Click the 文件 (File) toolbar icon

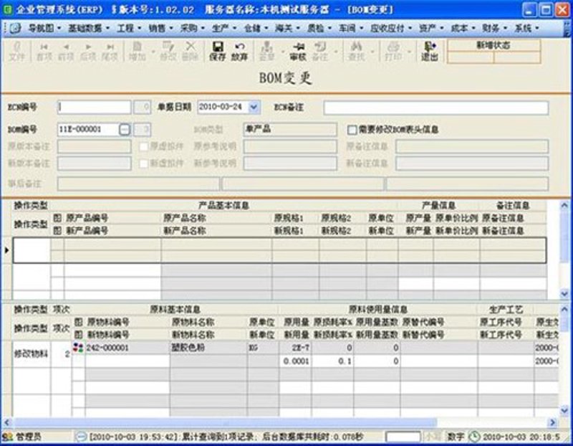[16, 51]
